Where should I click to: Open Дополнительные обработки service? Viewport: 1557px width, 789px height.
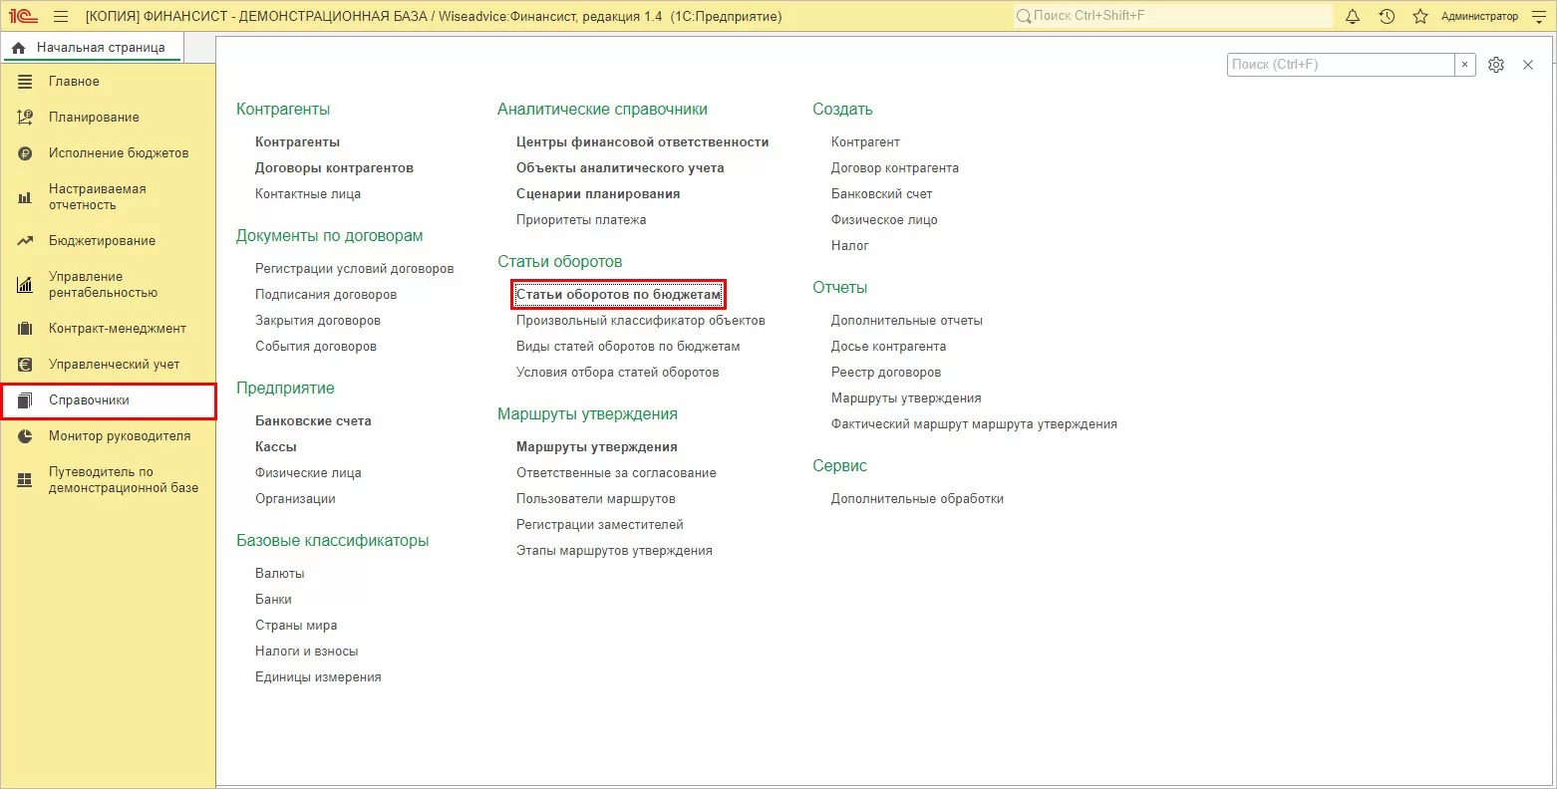coord(917,499)
